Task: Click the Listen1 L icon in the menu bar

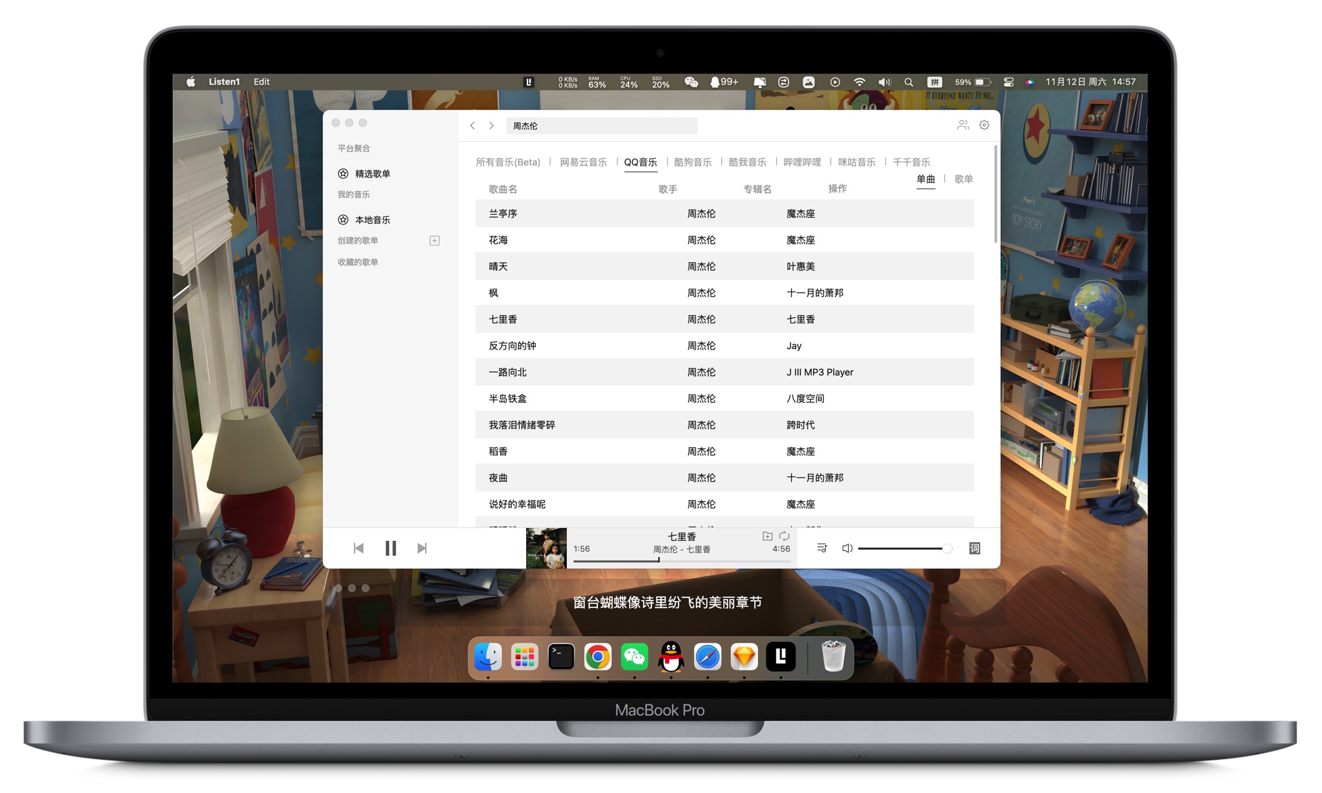Action: click(529, 82)
